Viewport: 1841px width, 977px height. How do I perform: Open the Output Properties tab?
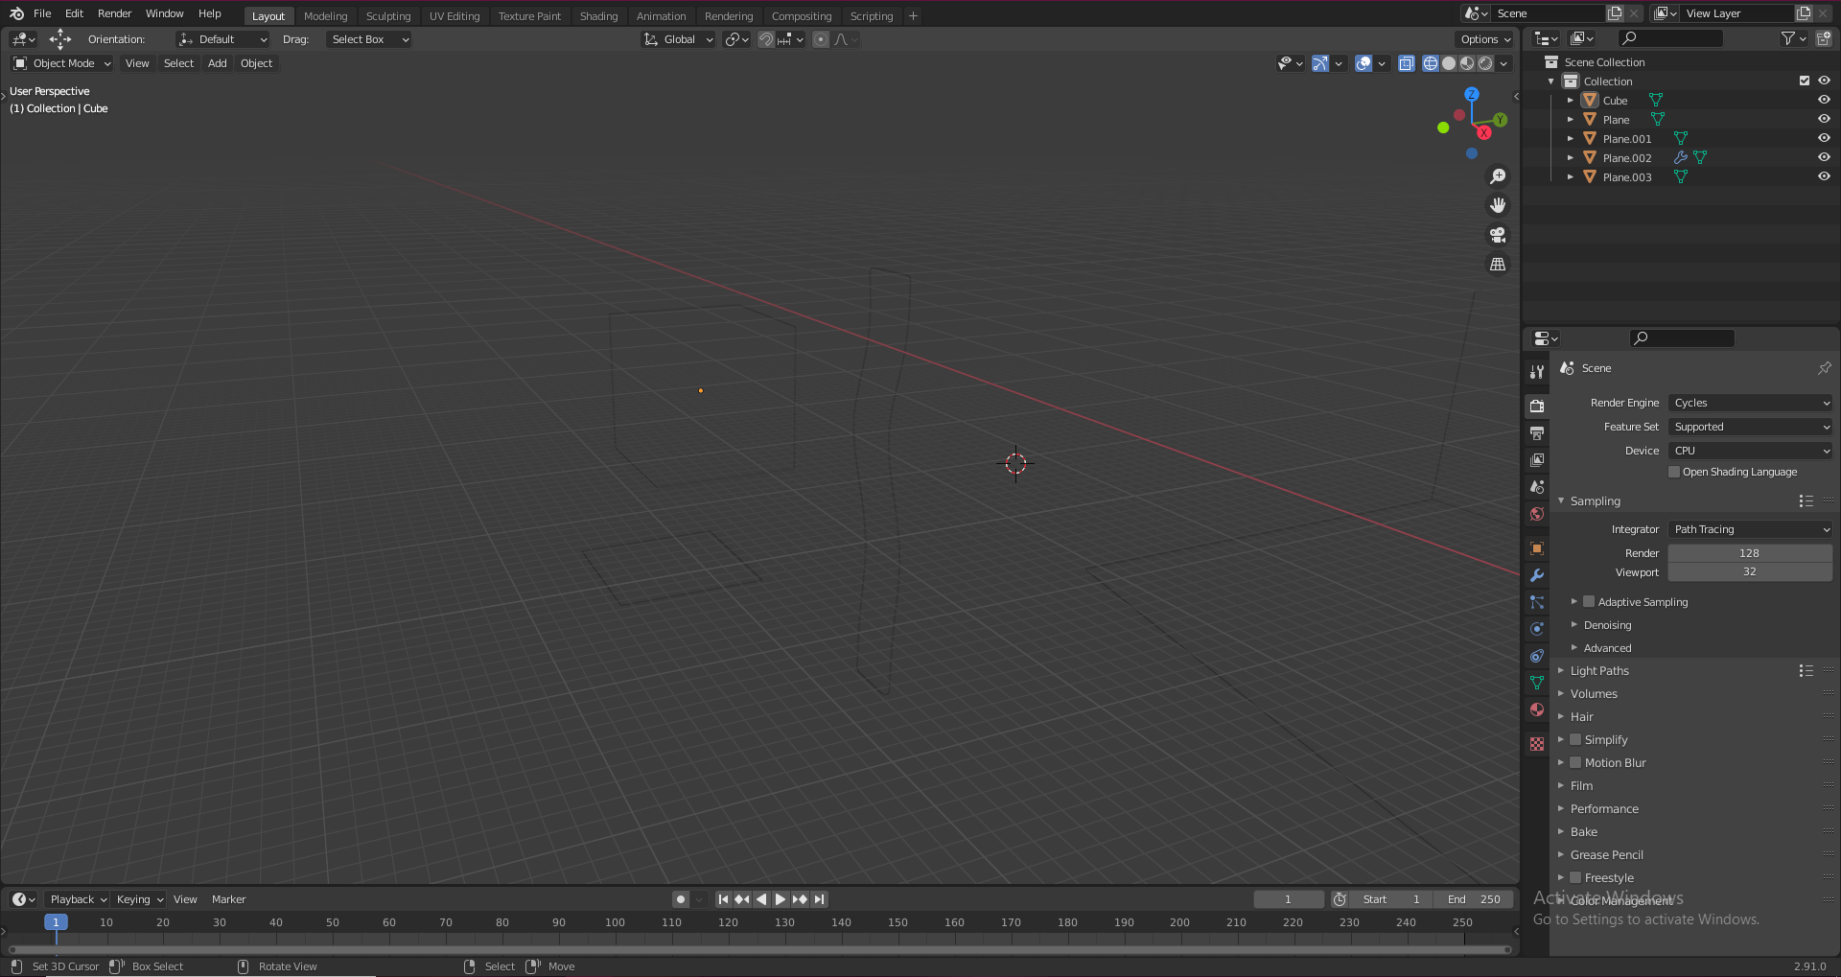1537,433
